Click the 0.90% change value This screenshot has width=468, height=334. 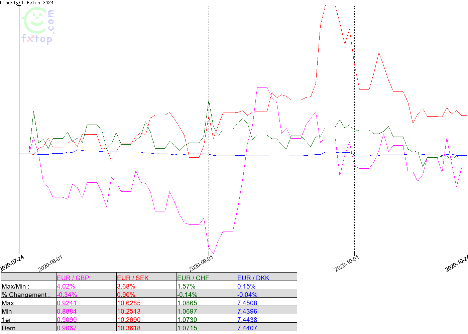click(126, 295)
